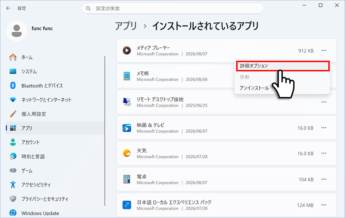Open ネットワークとインターネット settings
The width and height of the screenshot is (345, 218).
click(55, 100)
